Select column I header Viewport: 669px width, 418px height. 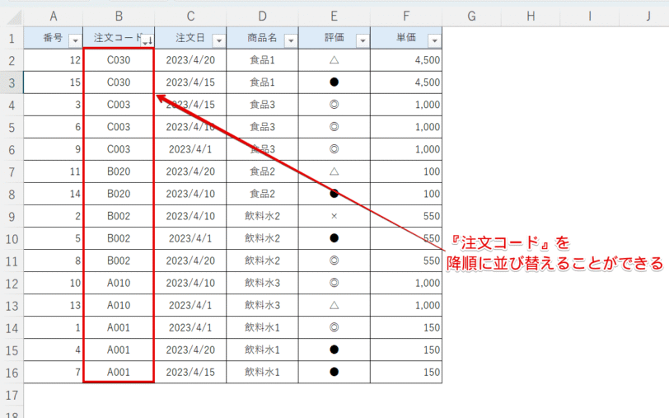590,16
